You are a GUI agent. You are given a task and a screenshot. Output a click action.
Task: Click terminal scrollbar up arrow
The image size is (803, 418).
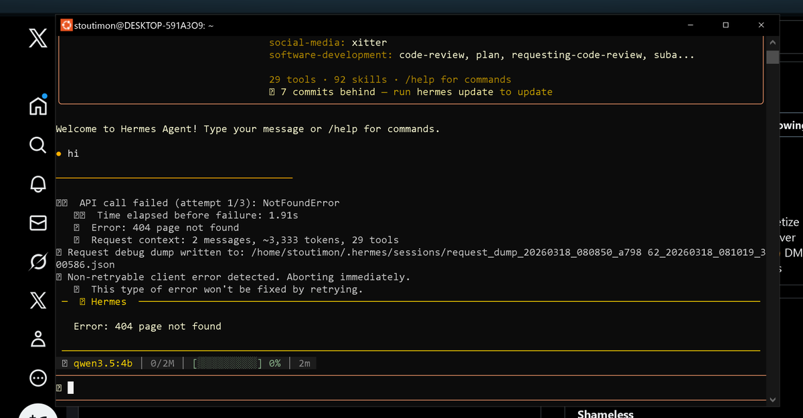(773, 41)
